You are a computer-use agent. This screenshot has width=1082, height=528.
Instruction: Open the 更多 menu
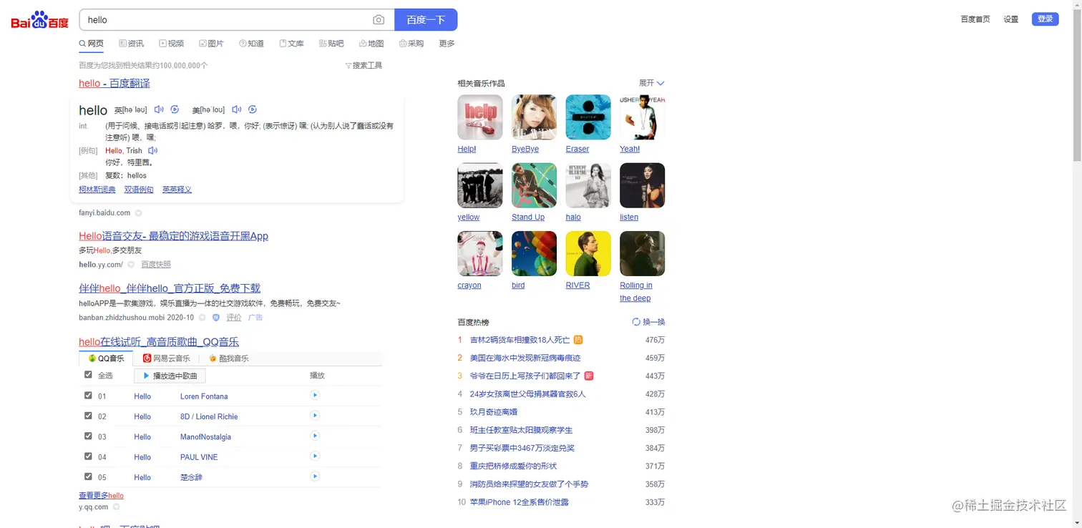447,44
